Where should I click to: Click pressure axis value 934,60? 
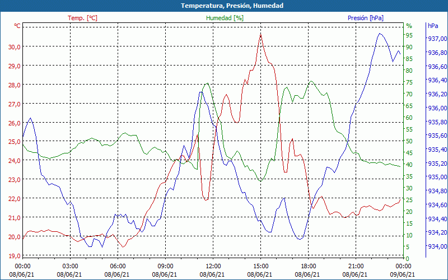tap(437, 205)
